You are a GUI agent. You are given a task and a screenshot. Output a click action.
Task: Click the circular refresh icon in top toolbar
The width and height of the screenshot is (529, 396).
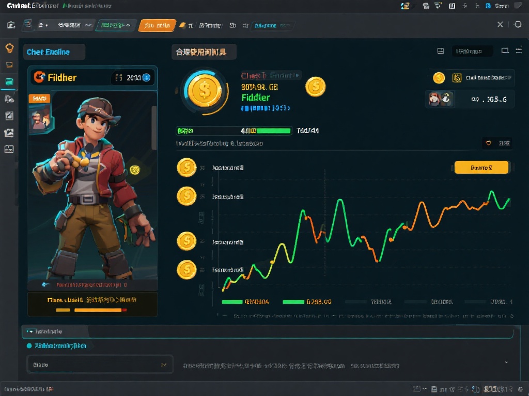[518, 24]
